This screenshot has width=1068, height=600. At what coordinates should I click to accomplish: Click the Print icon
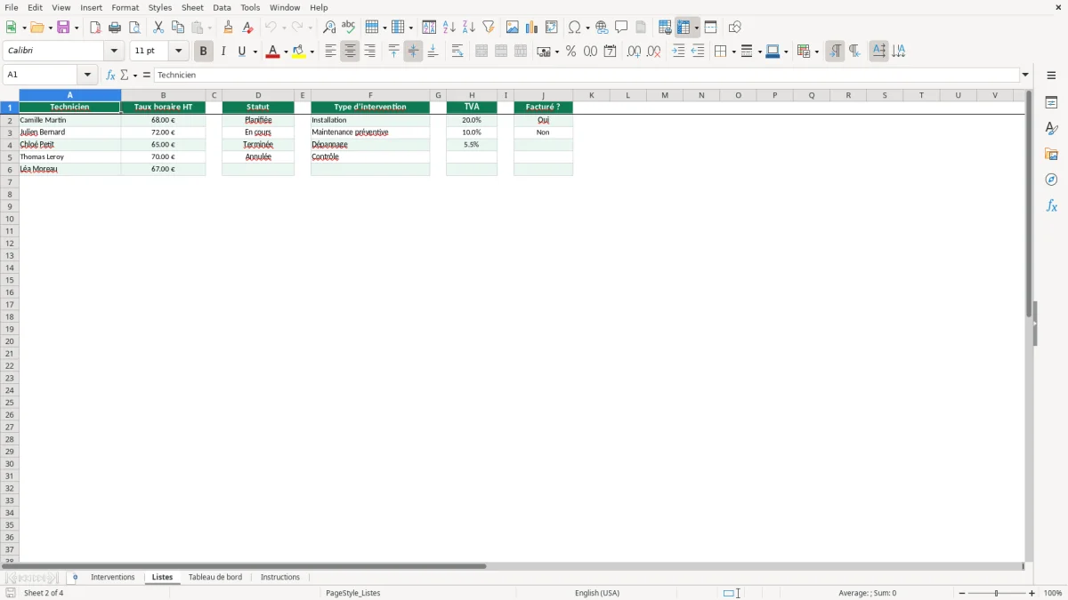(x=115, y=28)
